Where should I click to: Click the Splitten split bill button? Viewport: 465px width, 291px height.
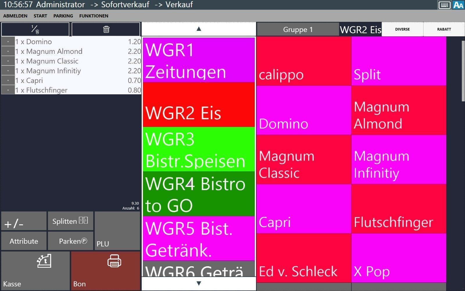coord(70,221)
